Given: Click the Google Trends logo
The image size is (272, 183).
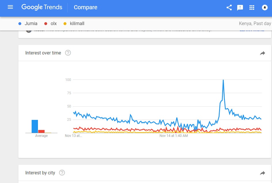Looking at the screenshot, I should pos(42,7).
